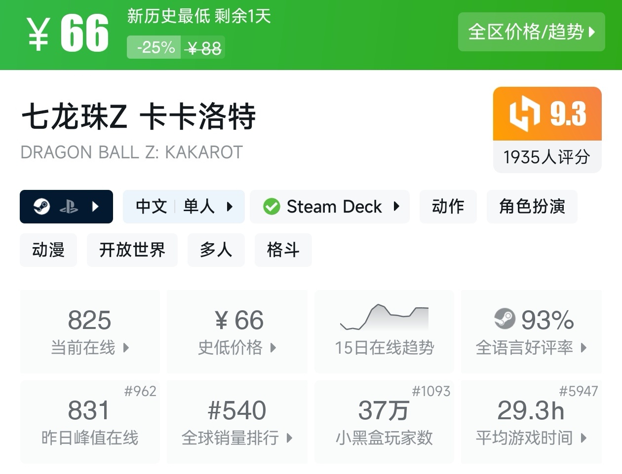Open the 史低价格 lowest price history

click(x=237, y=331)
